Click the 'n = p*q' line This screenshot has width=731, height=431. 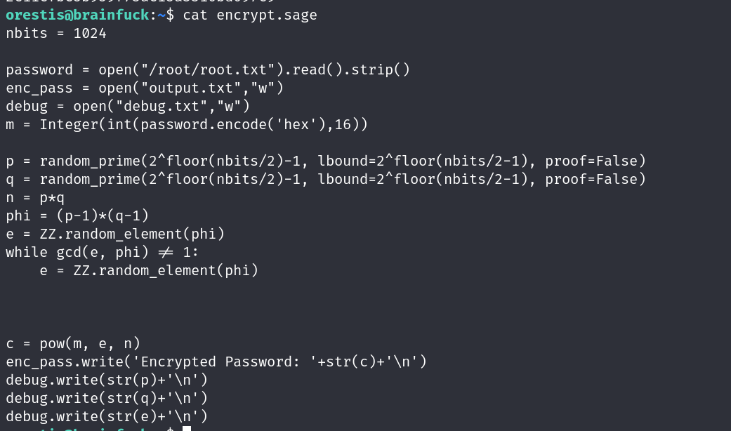point(35,197)
